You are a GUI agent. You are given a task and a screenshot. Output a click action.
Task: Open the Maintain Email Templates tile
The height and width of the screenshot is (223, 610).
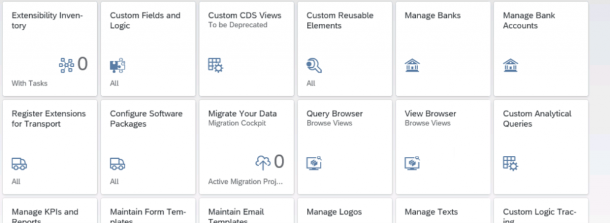(x=247, y=211)
